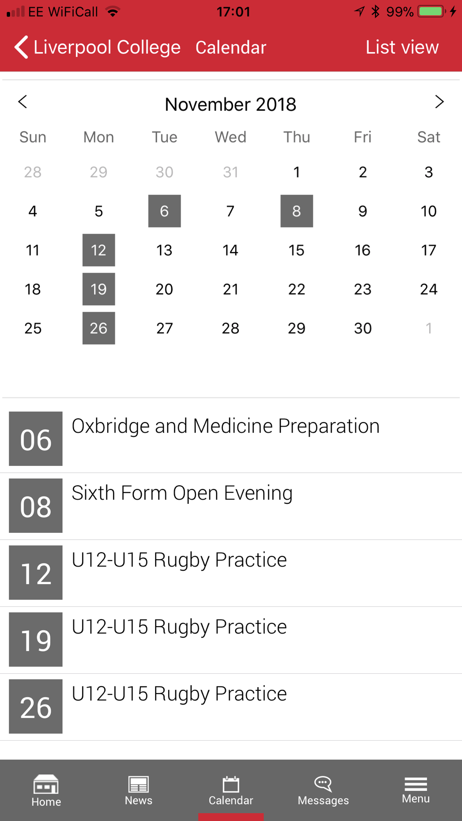Screen dimensions: 462x821
Task: Switch to List view
Action: 402,47
